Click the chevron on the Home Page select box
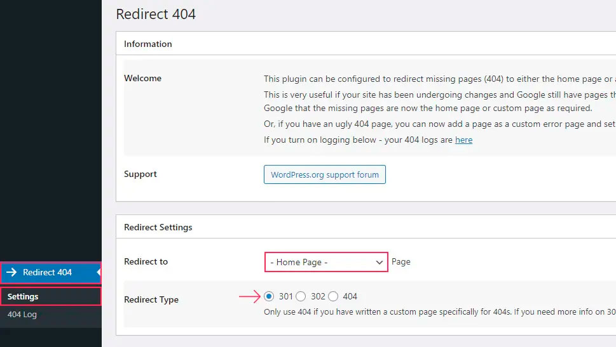The image size is (616, 347). [x=379, y=262]
